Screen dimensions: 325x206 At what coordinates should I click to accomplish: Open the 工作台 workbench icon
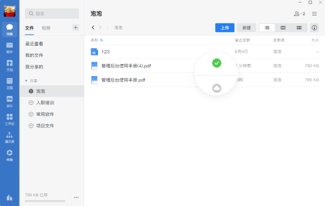[9, 119]
